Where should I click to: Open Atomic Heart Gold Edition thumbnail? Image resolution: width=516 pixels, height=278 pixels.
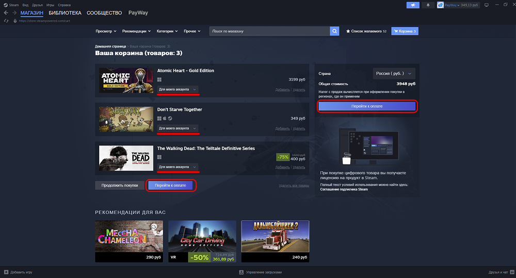tap(126, 80)
